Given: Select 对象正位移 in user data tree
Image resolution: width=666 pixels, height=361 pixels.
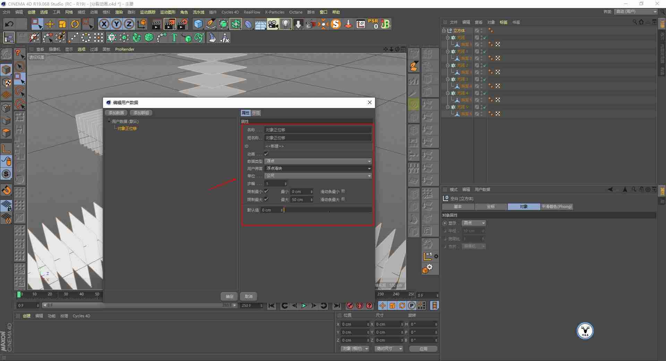Looking at the screenshot, I should (x=127, y=128).
